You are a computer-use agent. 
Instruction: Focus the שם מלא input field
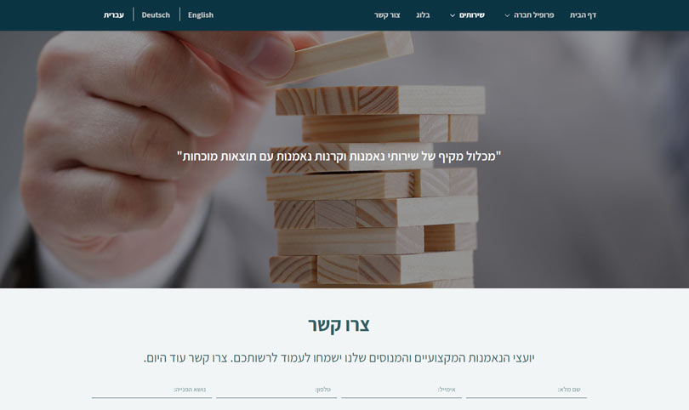tap(527, 390)
